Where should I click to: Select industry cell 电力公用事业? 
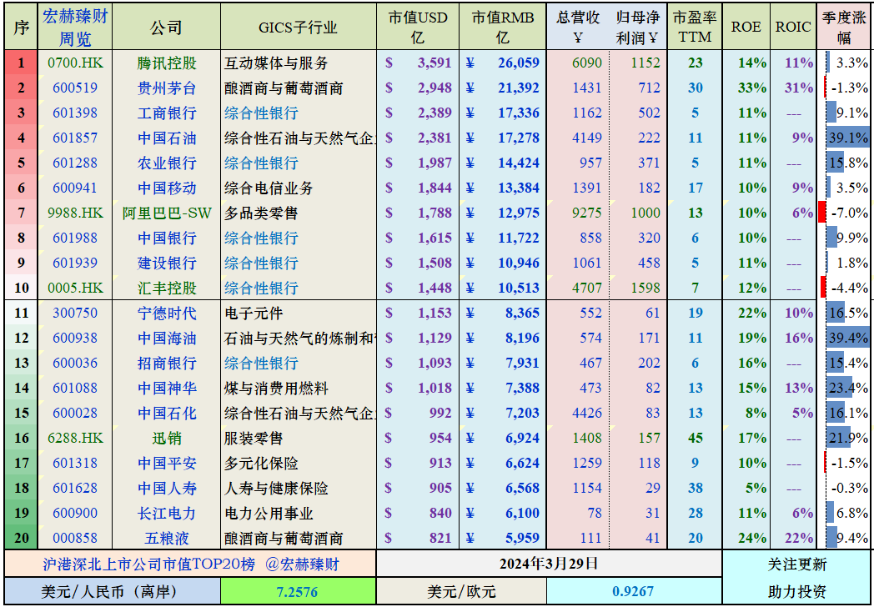[x=299, y=514]
